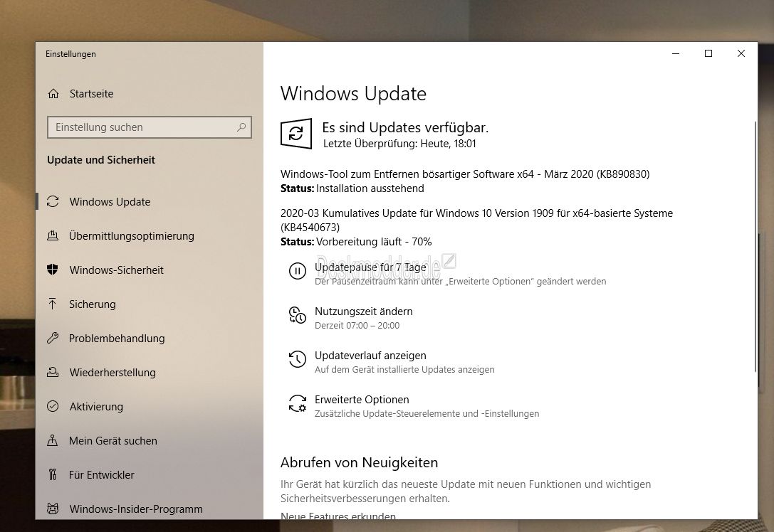774x532 pixels.
Task: Click the text Es sind Updates verfügbar
Action: coord(405,128)
